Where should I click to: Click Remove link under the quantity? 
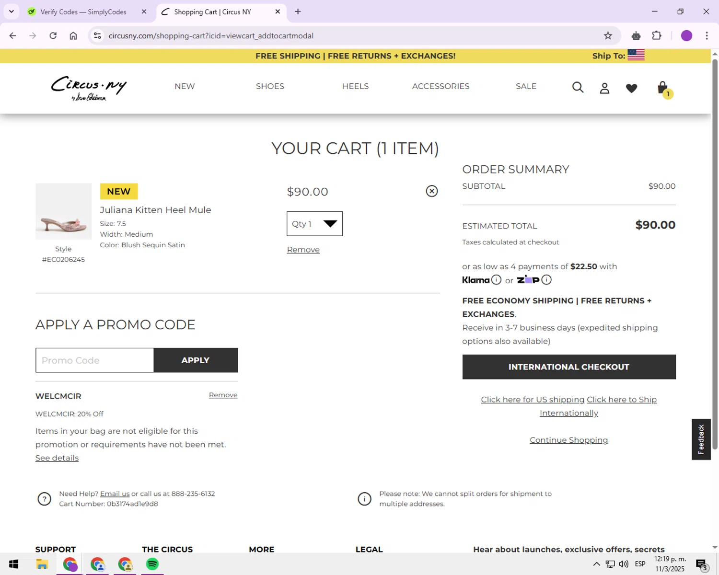coord(303,250)
